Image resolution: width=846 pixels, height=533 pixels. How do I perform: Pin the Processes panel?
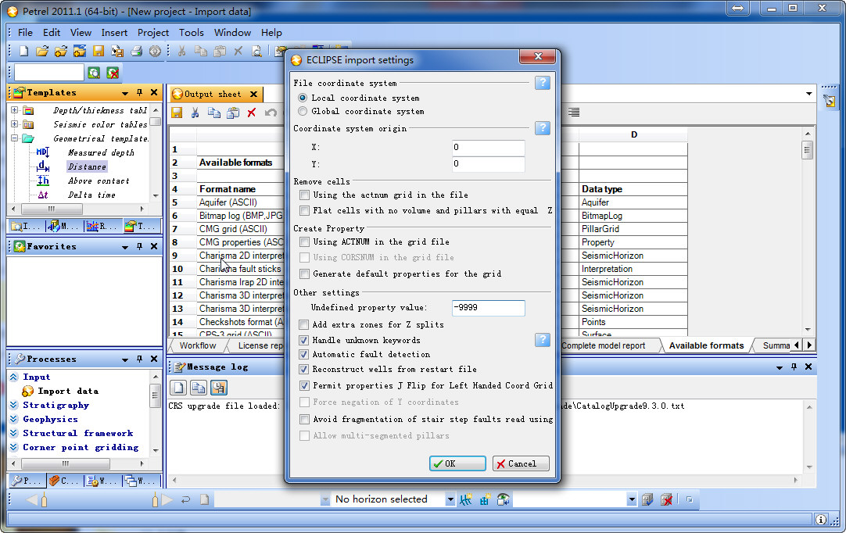tap(140, 359)
